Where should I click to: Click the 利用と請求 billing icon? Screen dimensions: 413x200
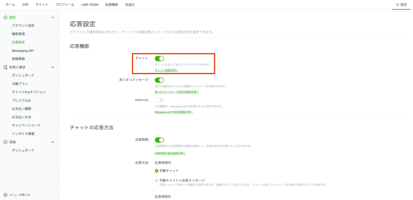[5, 67]
